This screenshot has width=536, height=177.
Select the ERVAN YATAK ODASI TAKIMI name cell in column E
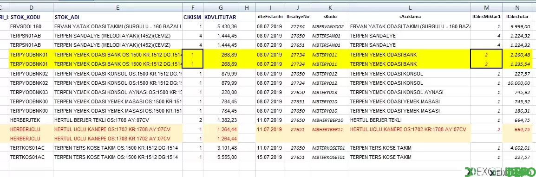tap(118, 26)
